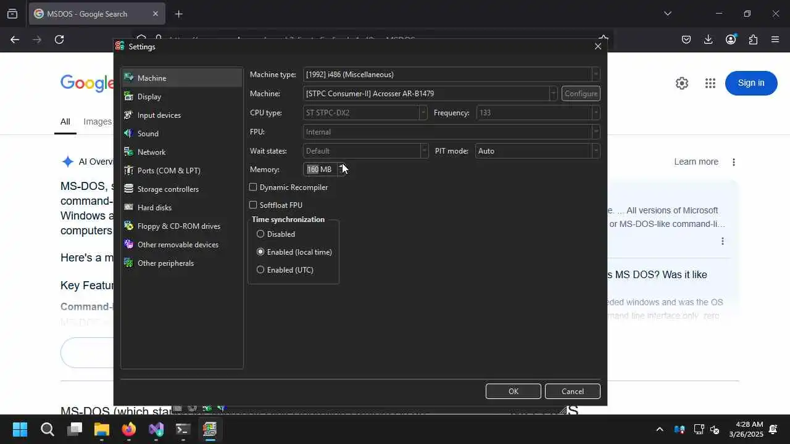
Task: Select the All results tab on Google
Action: click(x=65, y=121)
